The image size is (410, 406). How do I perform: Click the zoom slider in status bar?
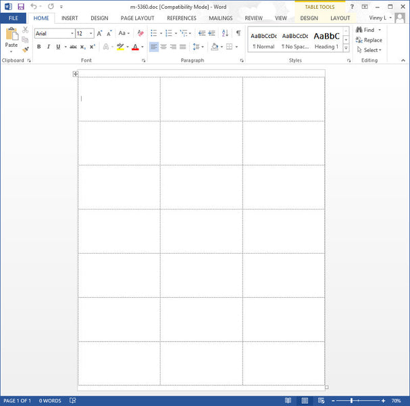pos(352,401)
